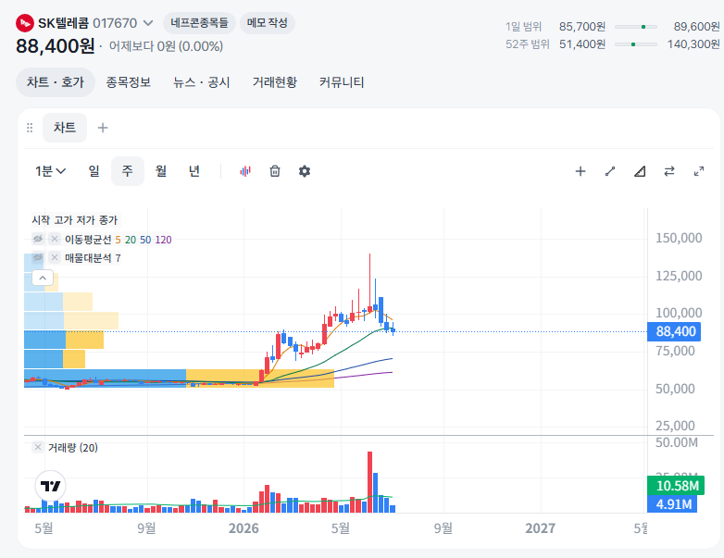Click the 메모 작성 button
Screen dimensions: 724x558
click(267, 23)
